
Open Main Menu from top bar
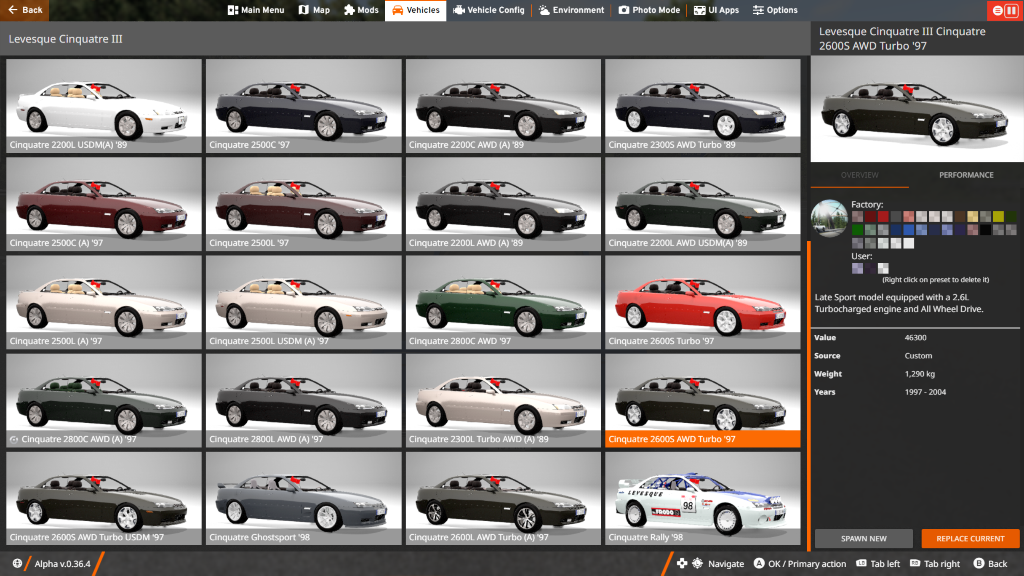pyautogui.click(x=256, y=10)
